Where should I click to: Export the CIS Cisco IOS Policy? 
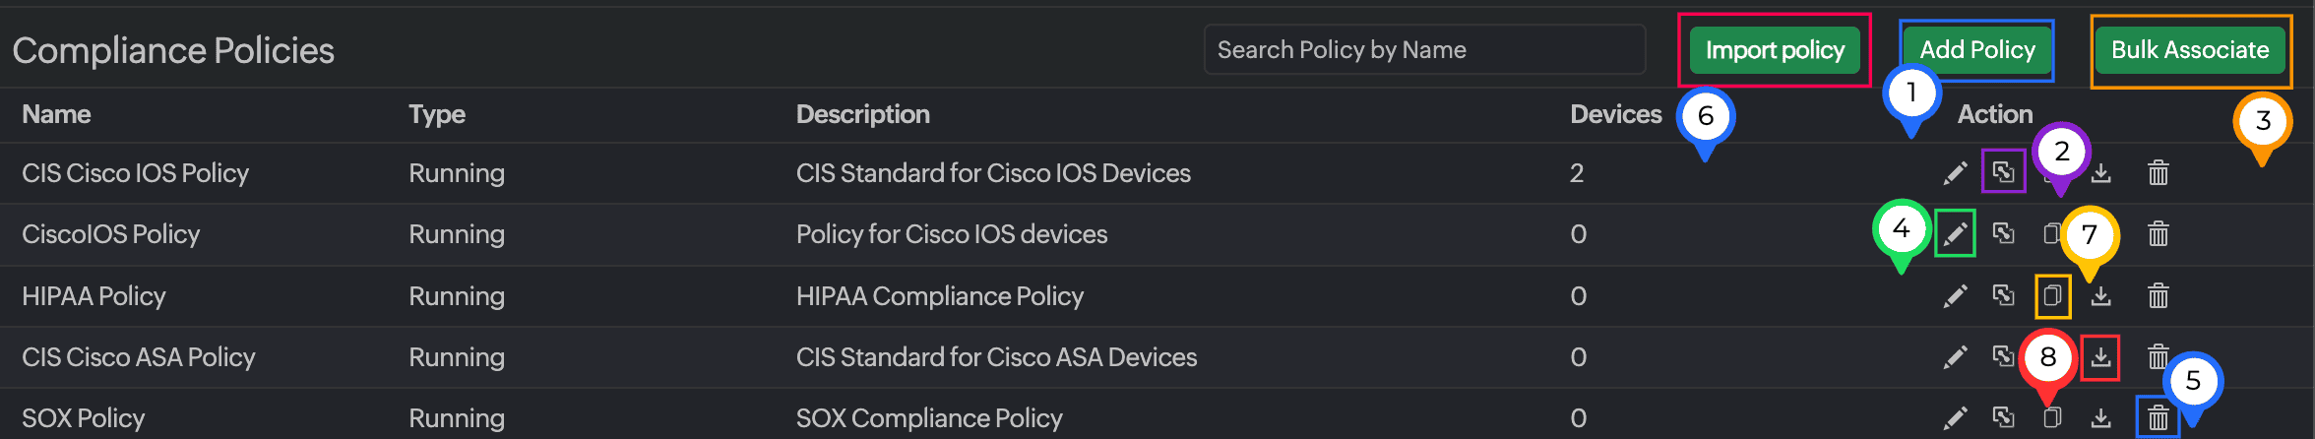[2100, 173]
